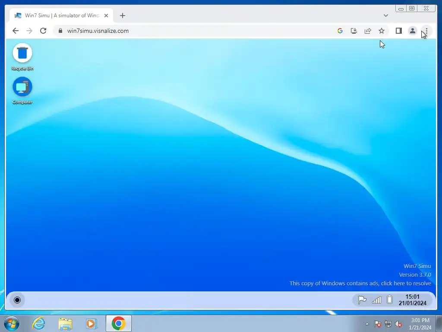The image size is (442, 332).
Task: Restore down the Chrome window
Action: 411,9
